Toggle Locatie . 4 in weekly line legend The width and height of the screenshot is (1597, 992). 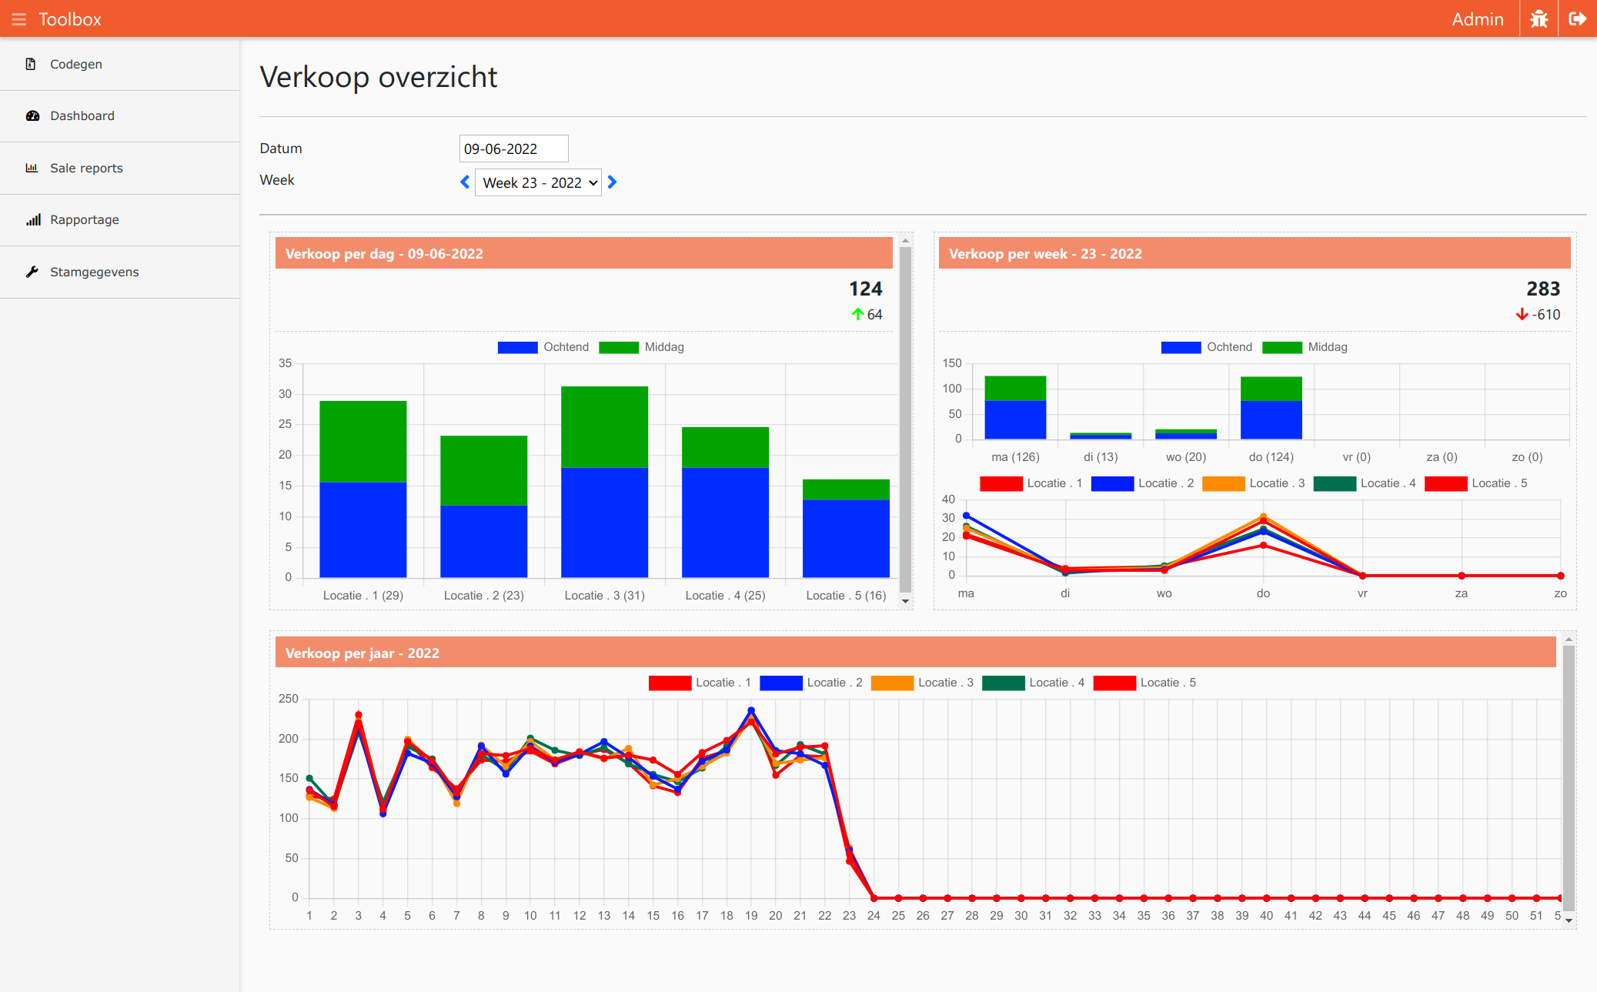tap(1365, 483)
